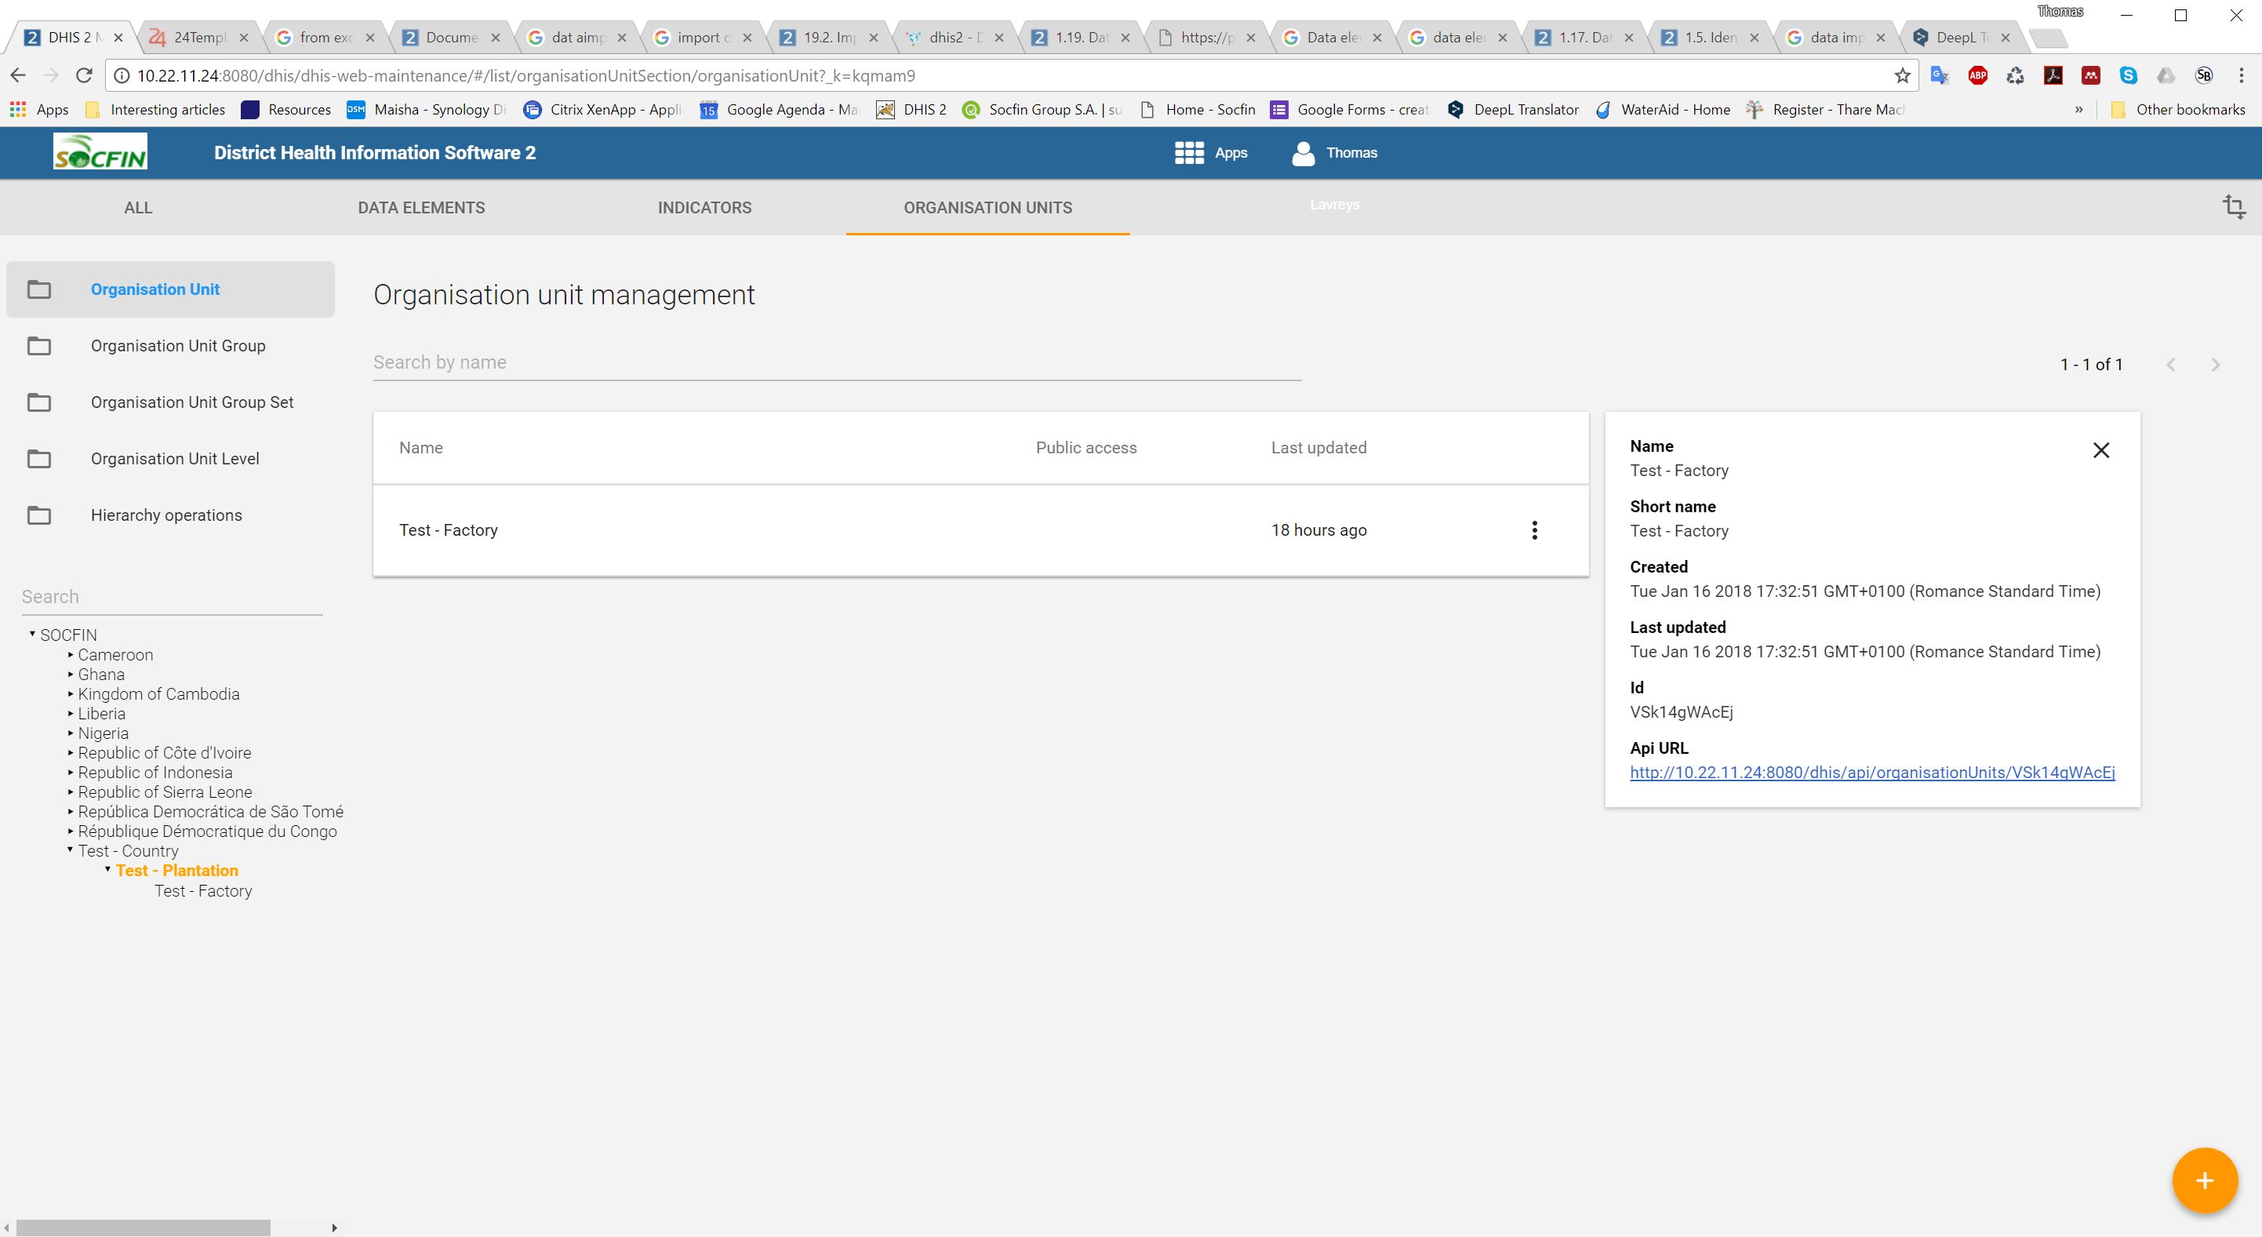
Task: Switch to the Indicators tab
Action: tap(704, 207)
